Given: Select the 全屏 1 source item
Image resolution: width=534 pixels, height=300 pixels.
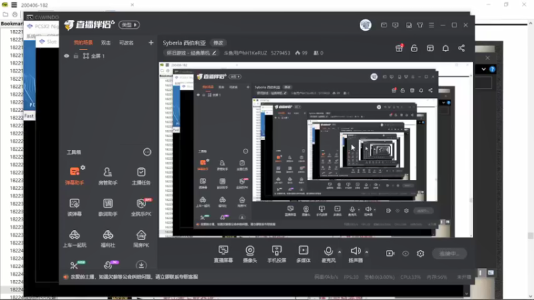Looking at the screenshot, I should 94,56.
